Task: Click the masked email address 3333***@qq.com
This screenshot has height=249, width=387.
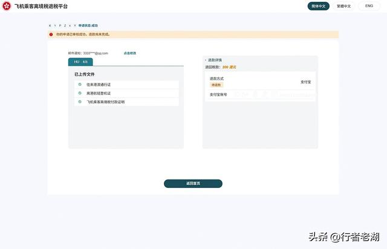Action: (x=96, y=53)
